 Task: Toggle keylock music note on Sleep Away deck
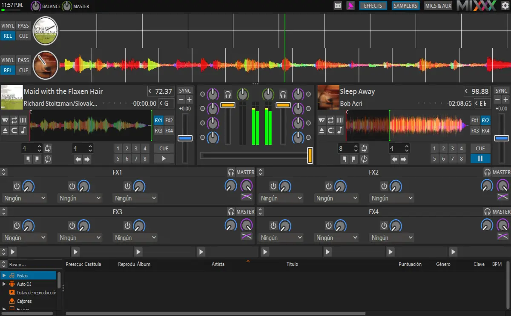tap(340, 130)
